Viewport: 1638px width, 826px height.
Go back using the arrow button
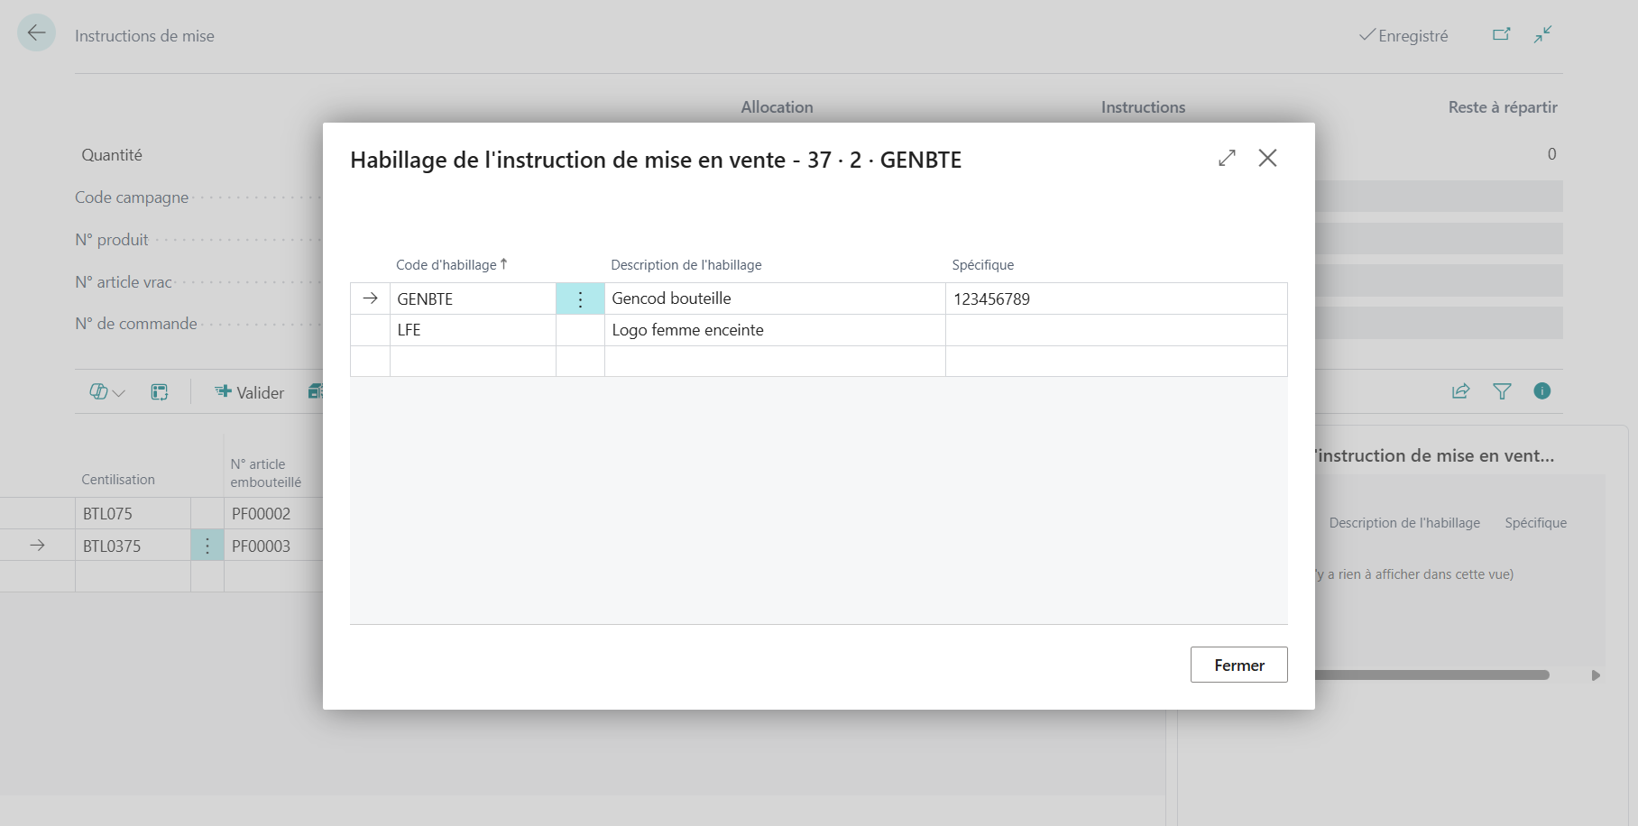pos(36,33)
